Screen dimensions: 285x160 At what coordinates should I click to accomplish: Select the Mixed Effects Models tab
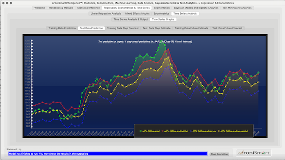(137, 14)
